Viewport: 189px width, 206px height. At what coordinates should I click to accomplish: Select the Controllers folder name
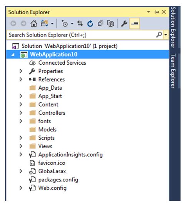tap(52, 113)
